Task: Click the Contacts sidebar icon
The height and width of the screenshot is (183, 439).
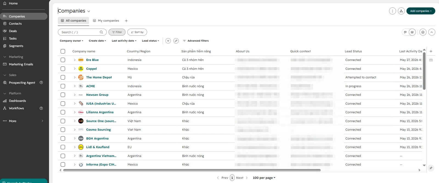Action: [x=5, y=24]
